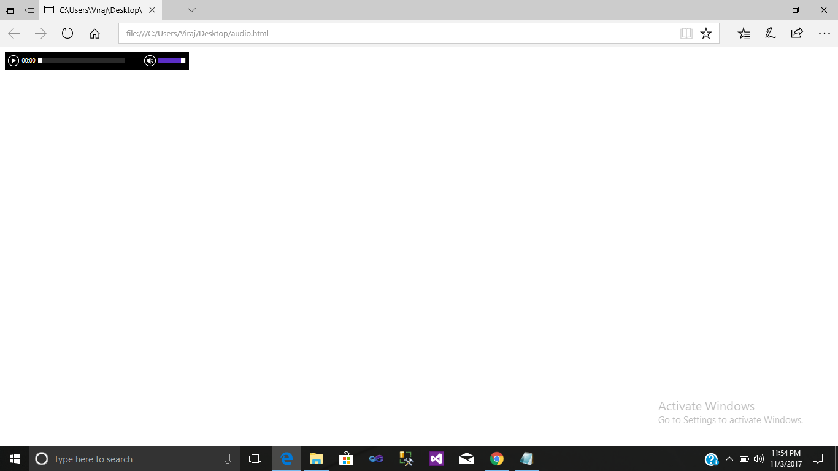Share the current page
Screen dimensions: 838x471
[796, 33]
